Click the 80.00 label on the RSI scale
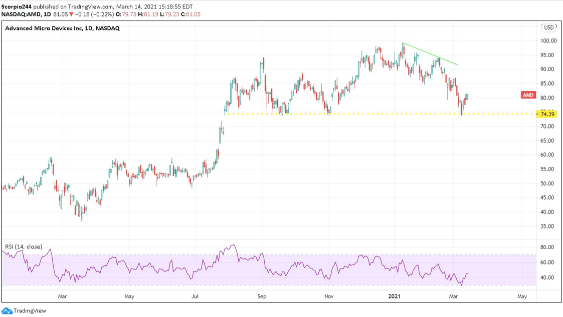This screenshot has width=563, height=317. pyautogui.click(x=547, y=247)
